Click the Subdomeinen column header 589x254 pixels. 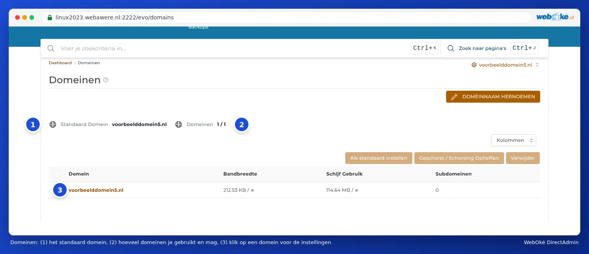point(453,174)
